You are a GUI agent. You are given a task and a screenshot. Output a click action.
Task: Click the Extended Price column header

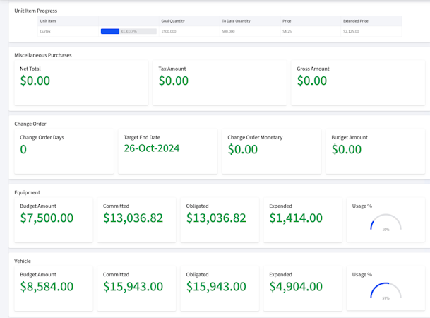tap(356, 21)
